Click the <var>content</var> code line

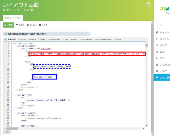tap(43, 118)
